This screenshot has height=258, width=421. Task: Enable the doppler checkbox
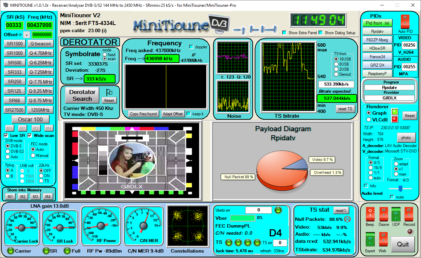point(191,47)
